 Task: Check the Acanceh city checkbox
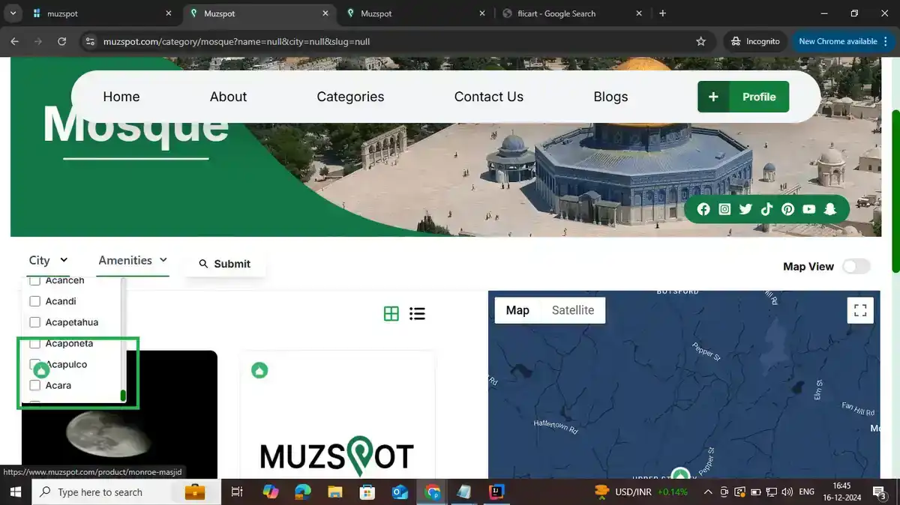(x=34, y=280)
